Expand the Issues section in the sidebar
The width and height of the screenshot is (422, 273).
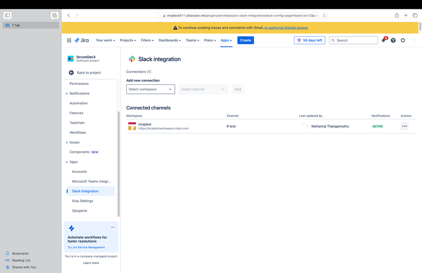[x=67, y=142]
